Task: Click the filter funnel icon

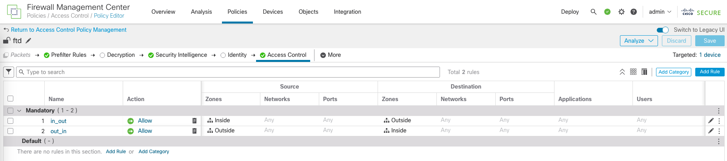Action: 9,72
